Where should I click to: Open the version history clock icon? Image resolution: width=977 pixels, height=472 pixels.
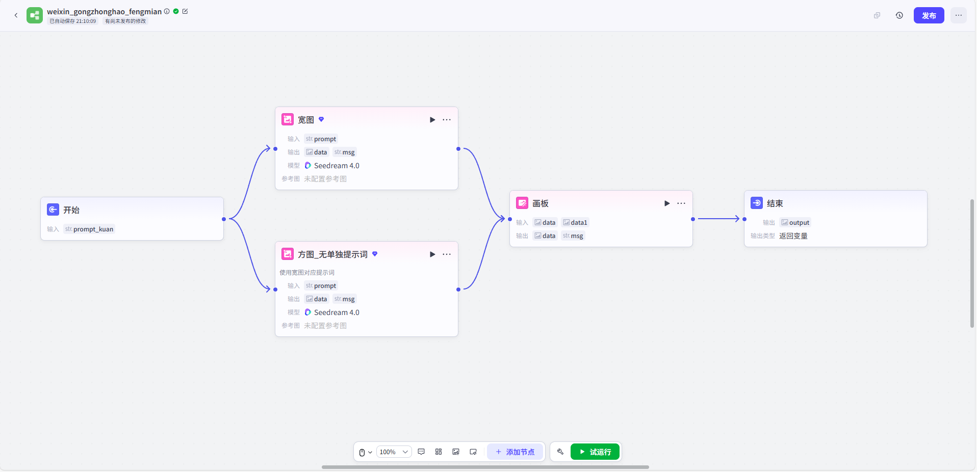tap(899, 15)
